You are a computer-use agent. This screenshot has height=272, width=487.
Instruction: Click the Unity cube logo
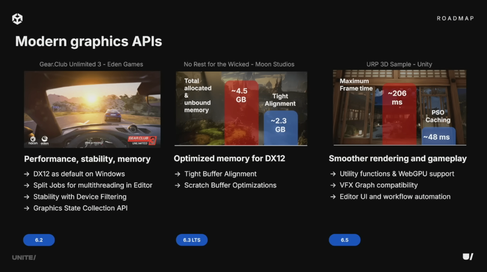point(17,19)
